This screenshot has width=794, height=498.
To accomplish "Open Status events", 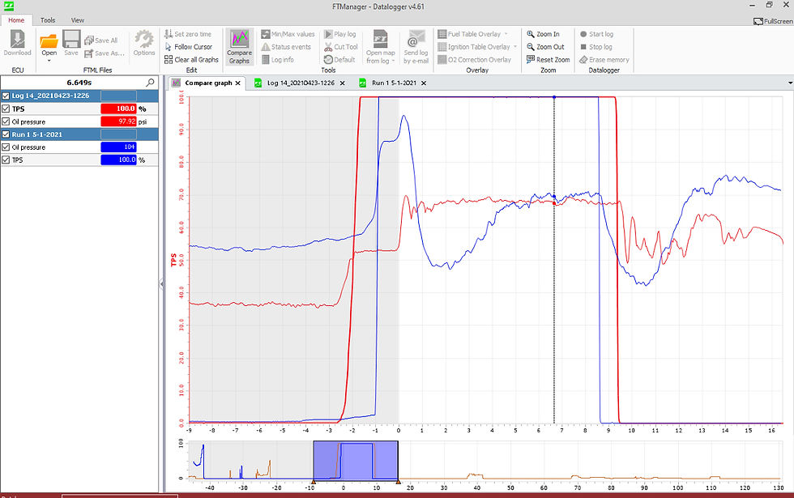I will pos(286,47).
